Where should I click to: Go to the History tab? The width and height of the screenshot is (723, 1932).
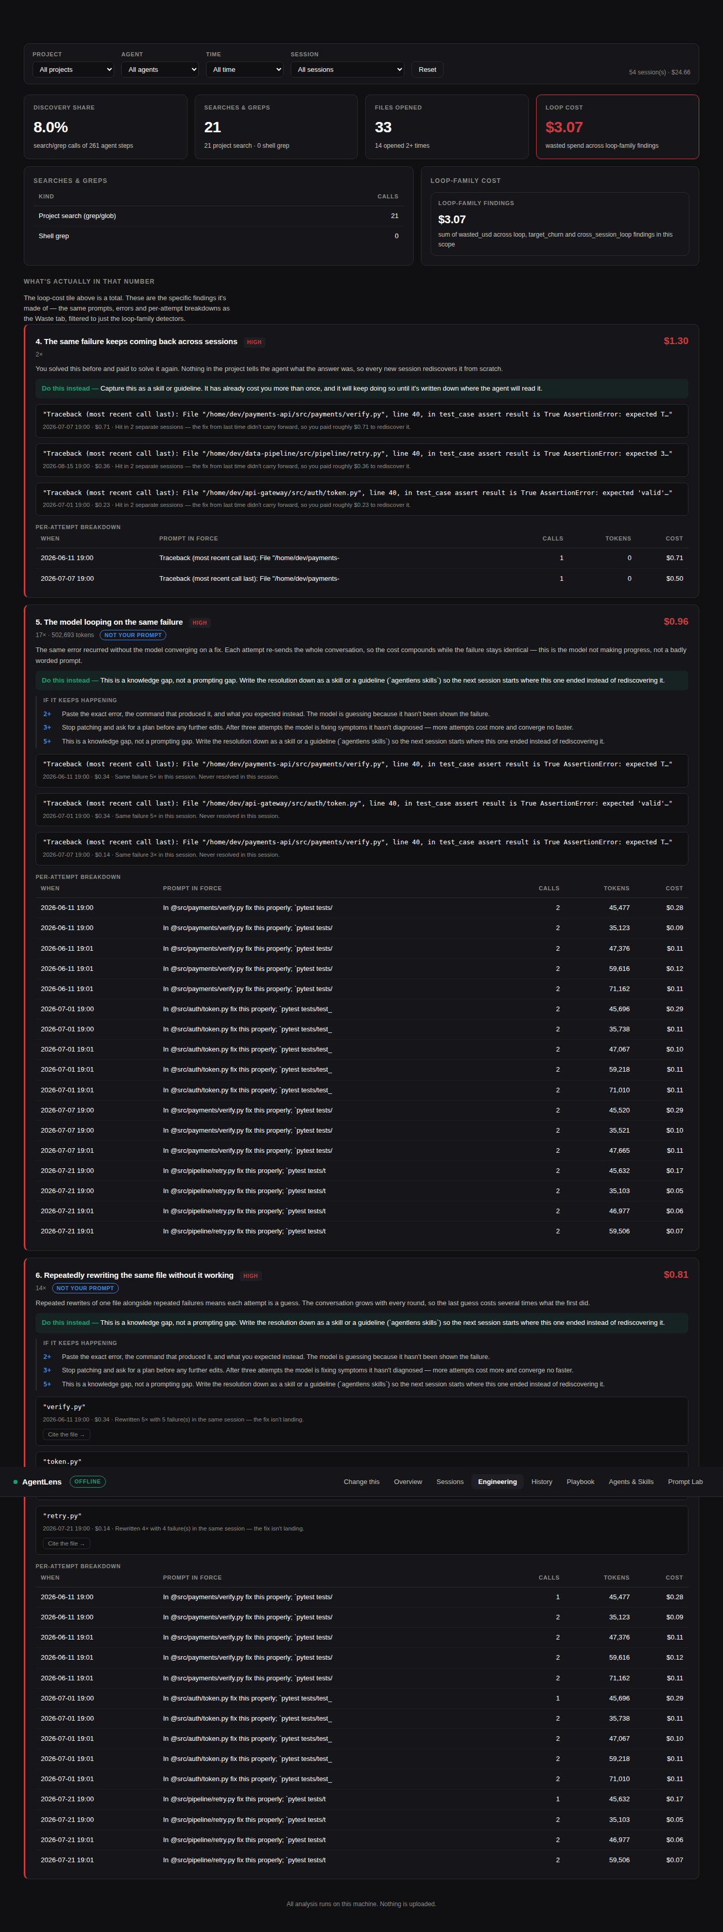click(542, 1482)
